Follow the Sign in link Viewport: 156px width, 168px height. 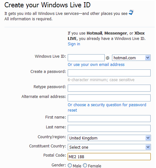click(74, 44)
